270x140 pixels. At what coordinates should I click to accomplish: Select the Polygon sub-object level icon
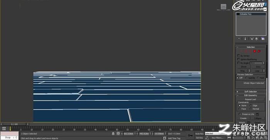click(255, 51)
